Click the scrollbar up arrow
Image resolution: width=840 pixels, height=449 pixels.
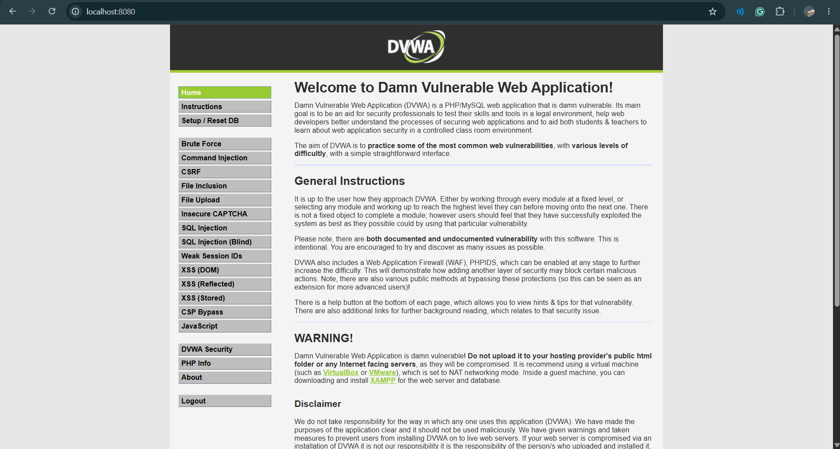tap(836, 29)
